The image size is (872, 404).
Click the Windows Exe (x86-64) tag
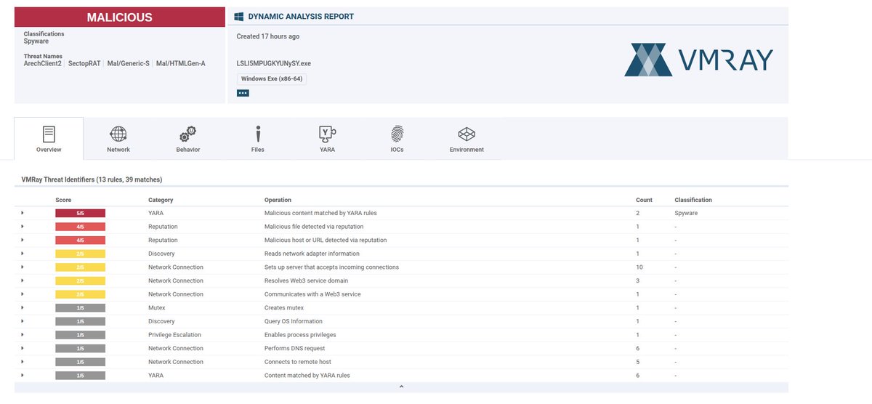[271, 78]
